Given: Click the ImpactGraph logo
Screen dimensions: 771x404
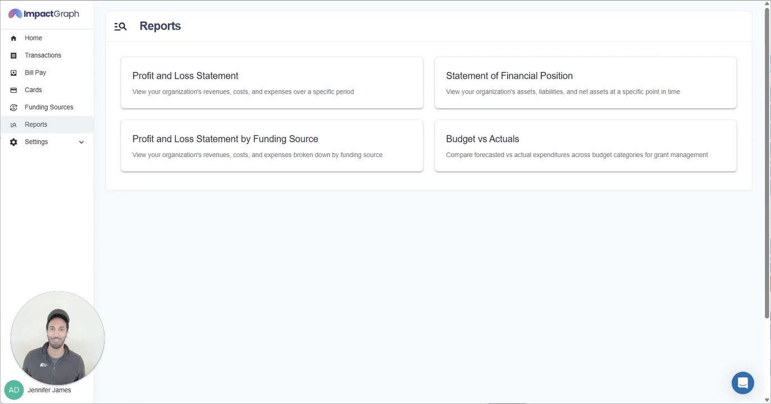Looking at the screenshot, I should click(x=44, y=14).
